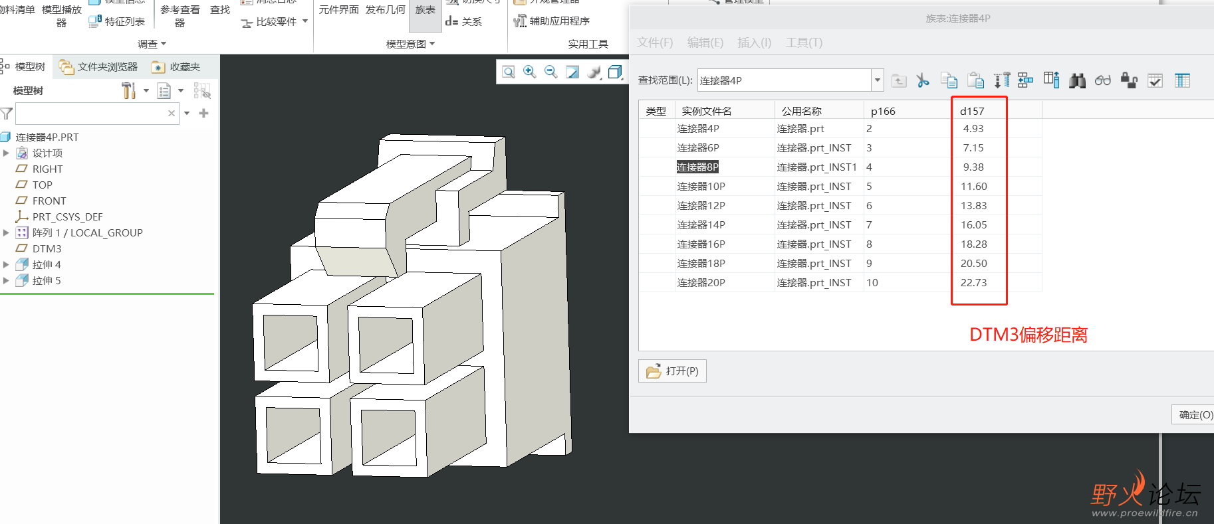The width and height of the screenshot is (1214, 524).
Task: Click the 特征列表 feature list tool
Action: (116, 21)
